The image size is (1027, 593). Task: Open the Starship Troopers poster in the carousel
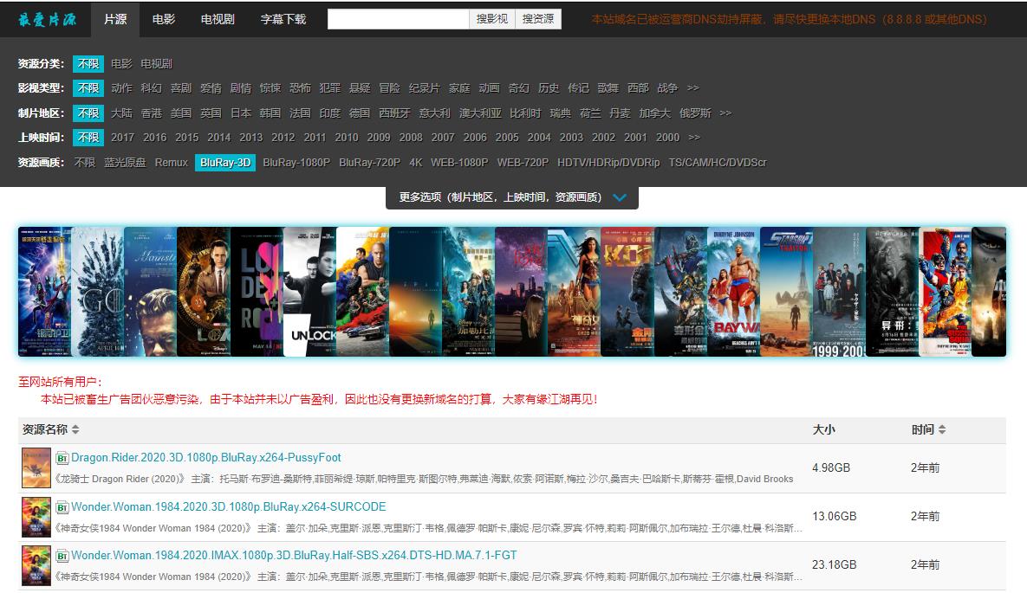click(x=787, y=292)
